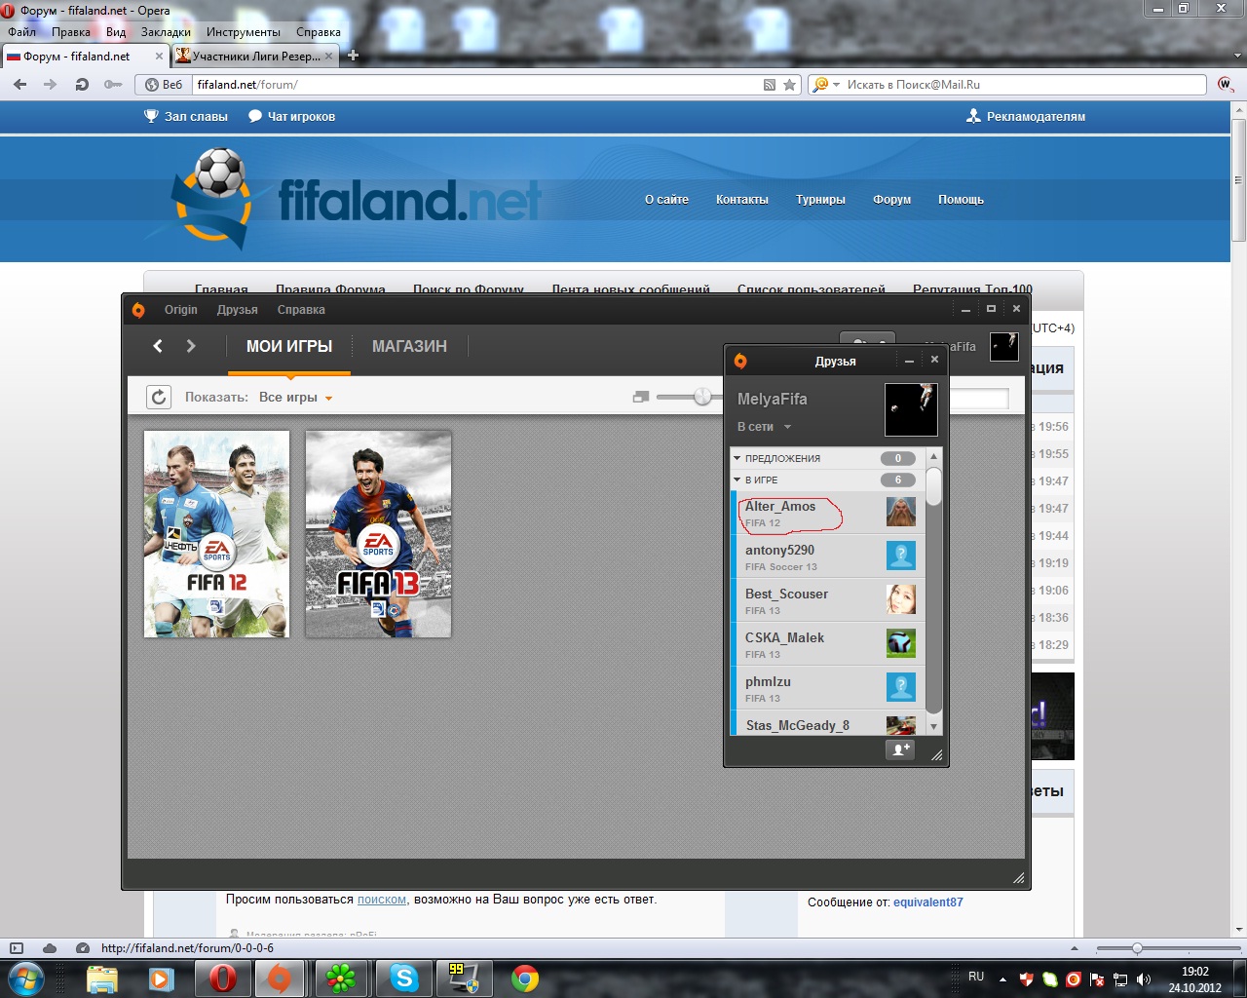1247x998 pixels.
Task: Show hidden system tray icons arrow
Action: click(1003, 979)
